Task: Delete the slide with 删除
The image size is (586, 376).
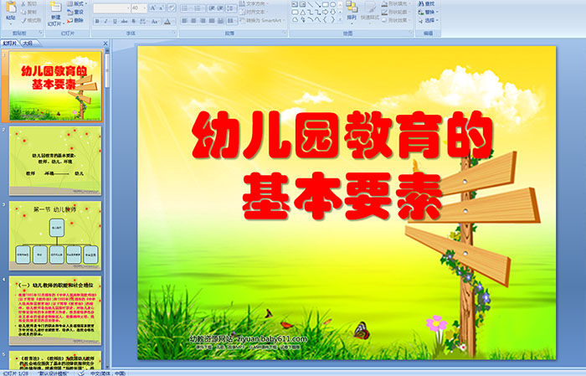Action: 75,20
